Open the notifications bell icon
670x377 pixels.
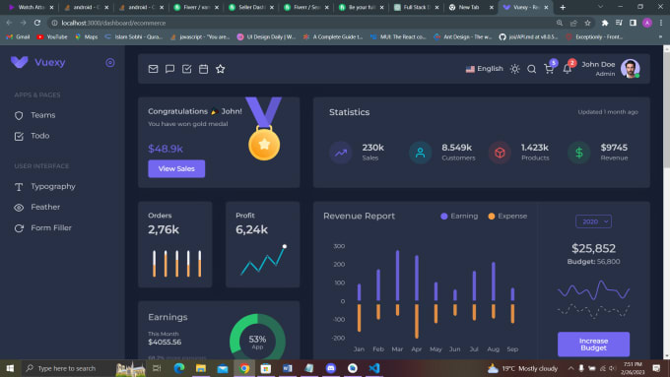(x=567, y=69)
